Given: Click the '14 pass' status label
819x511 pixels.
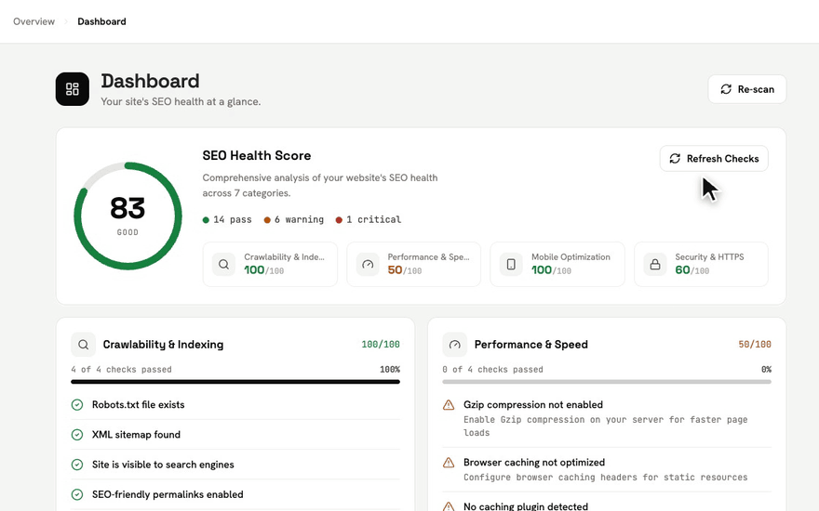Looking at the screenshot, I should (x=227, y=219).
